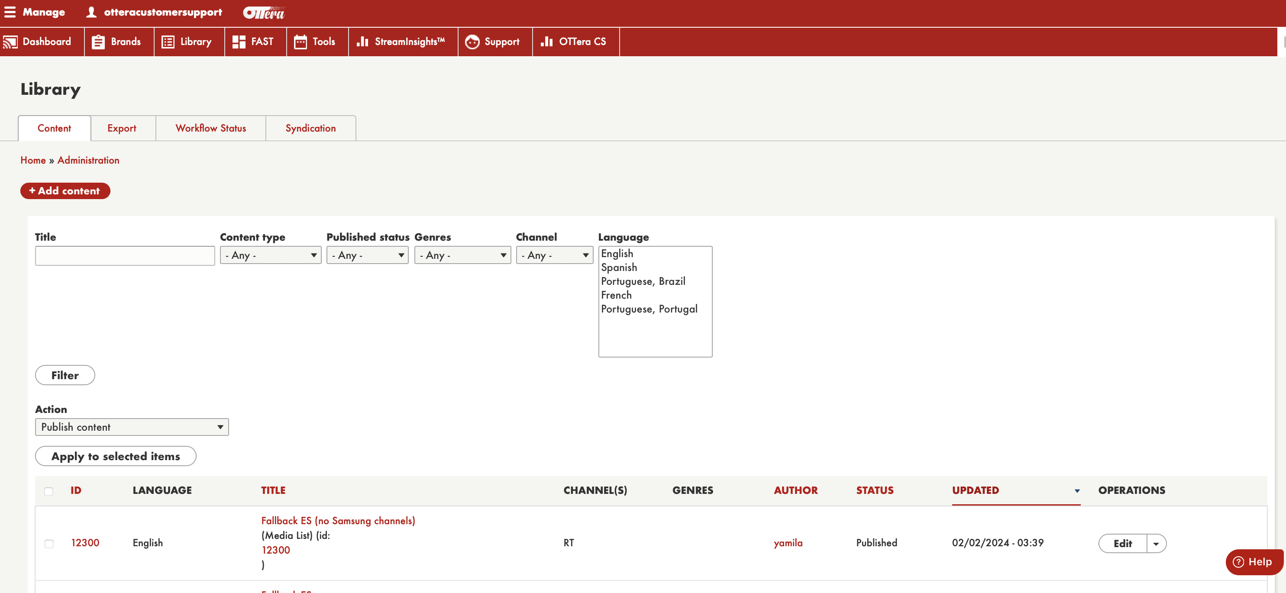
Task: Open Dashboard via its cast icon
Action: pos(10,42)
